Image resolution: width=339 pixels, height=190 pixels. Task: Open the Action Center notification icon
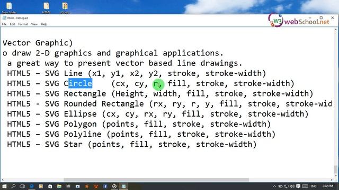pos(298,186)
